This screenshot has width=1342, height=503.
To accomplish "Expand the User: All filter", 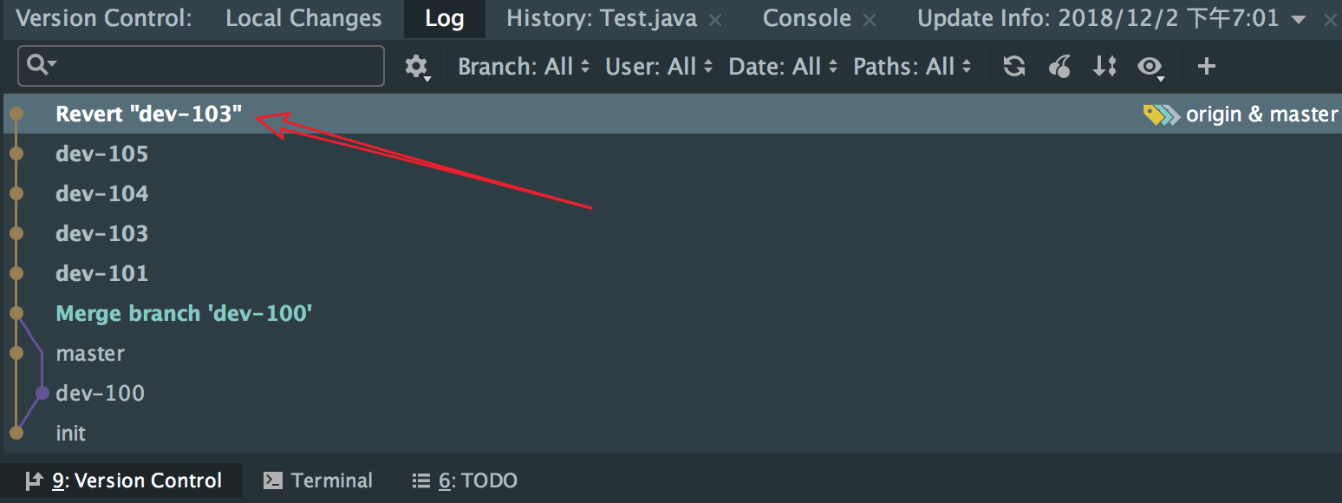I will pyautogui.click(x=659, y=67).
